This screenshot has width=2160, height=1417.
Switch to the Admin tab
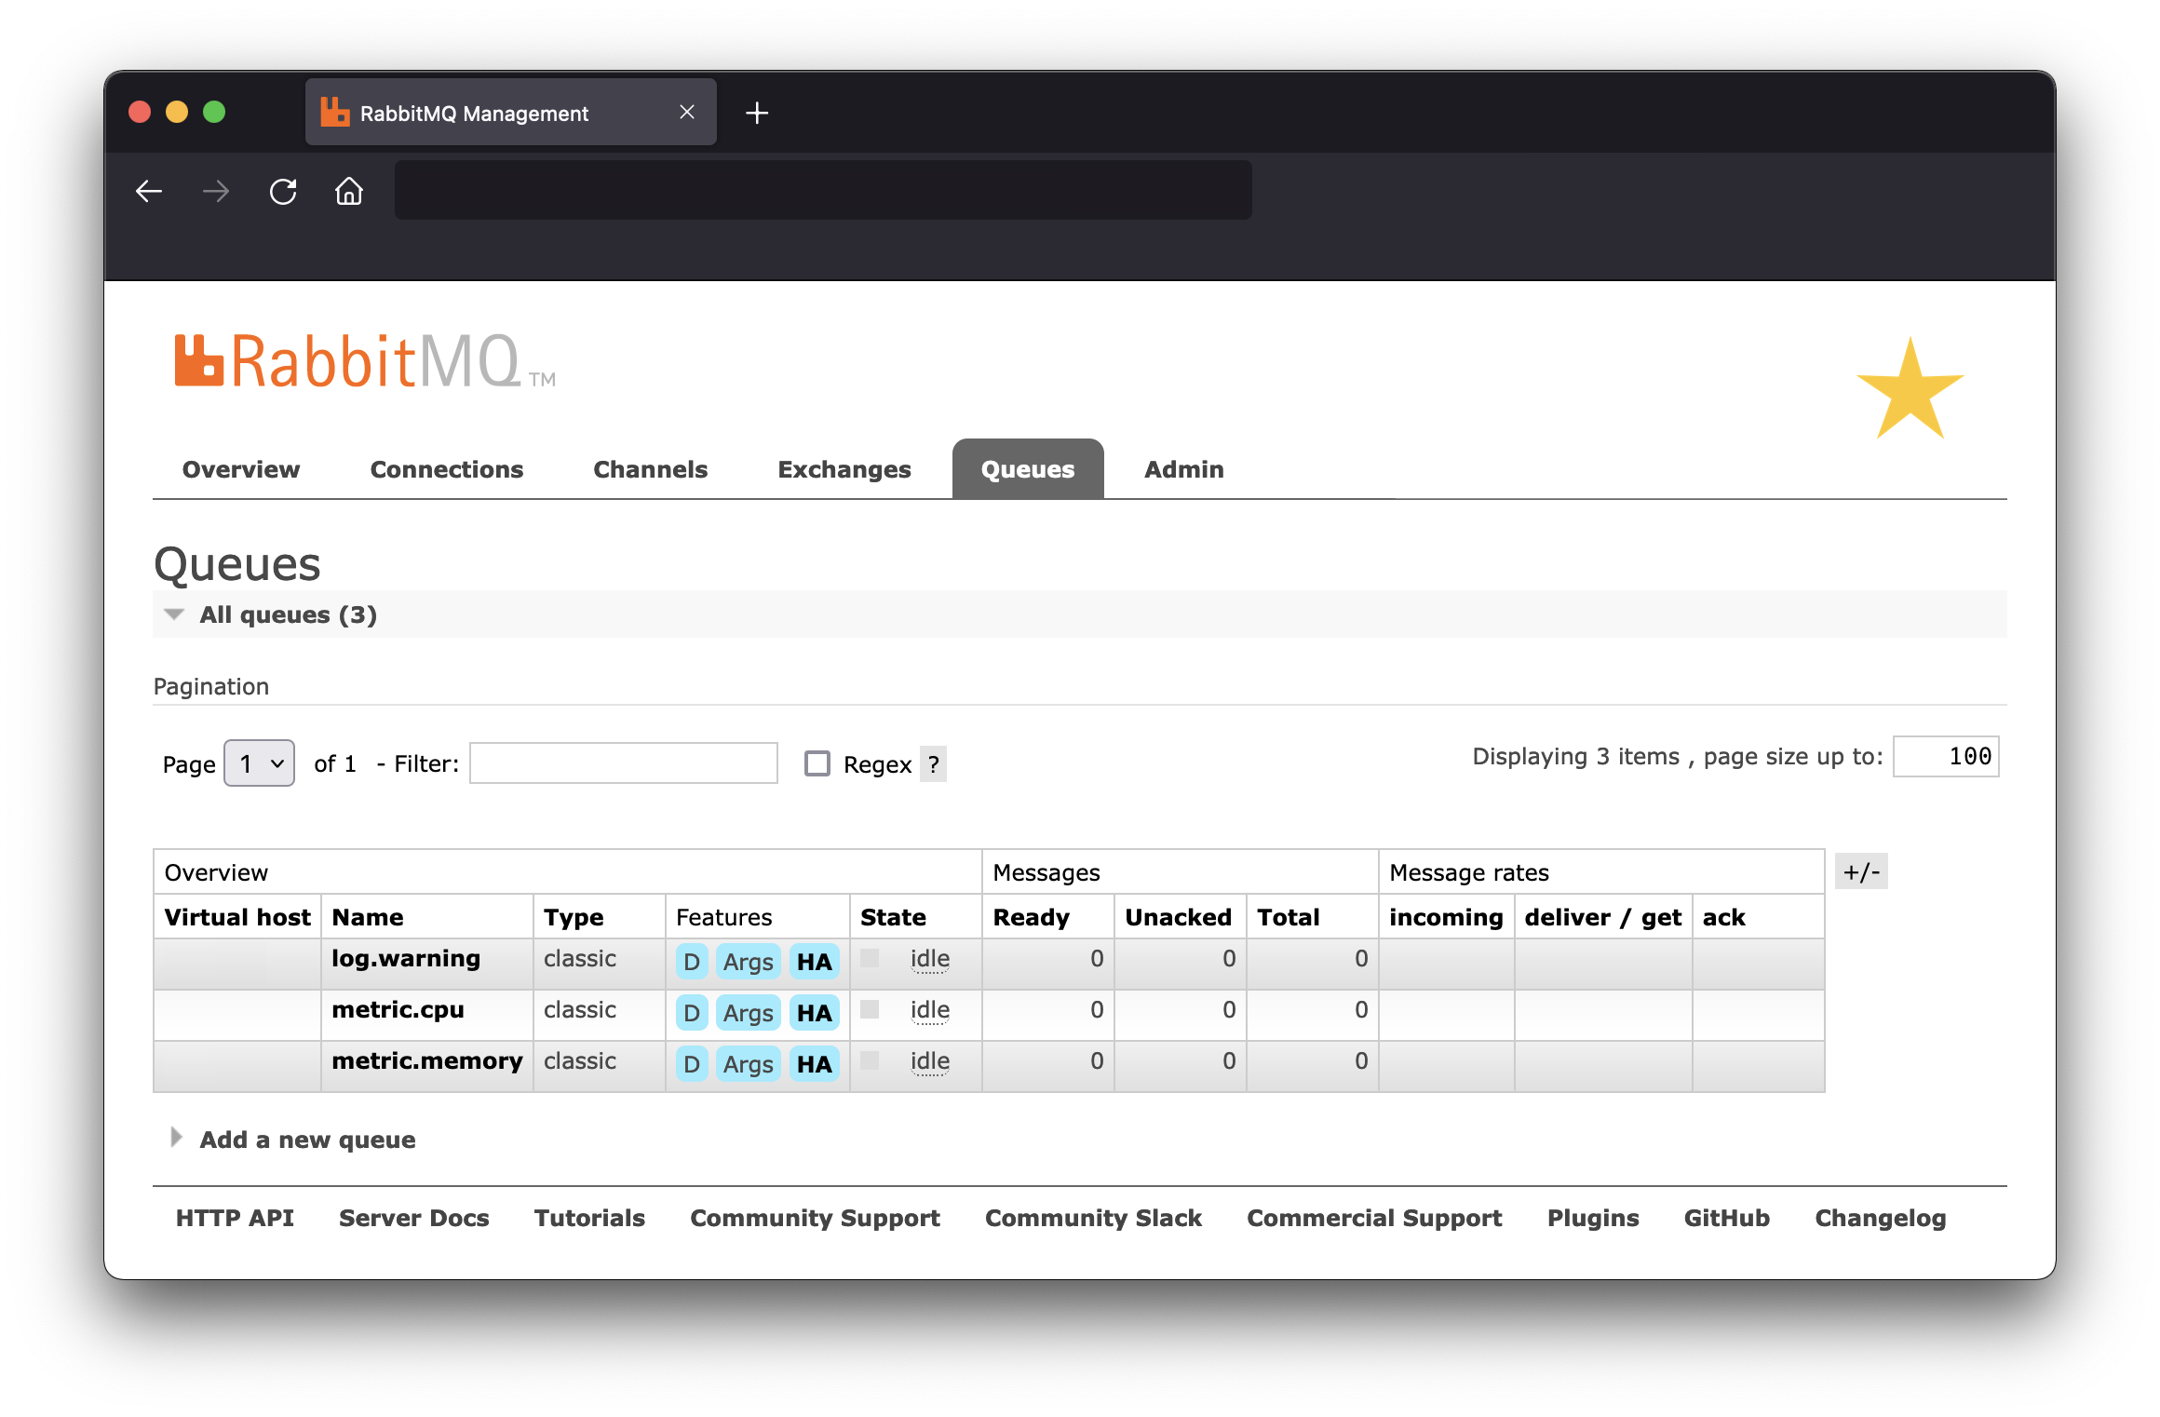tap(1182, 470)
